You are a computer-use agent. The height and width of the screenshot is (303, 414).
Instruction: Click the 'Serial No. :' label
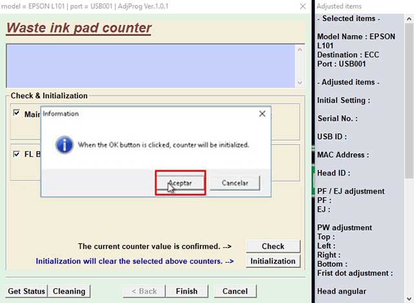coord(338,118)
